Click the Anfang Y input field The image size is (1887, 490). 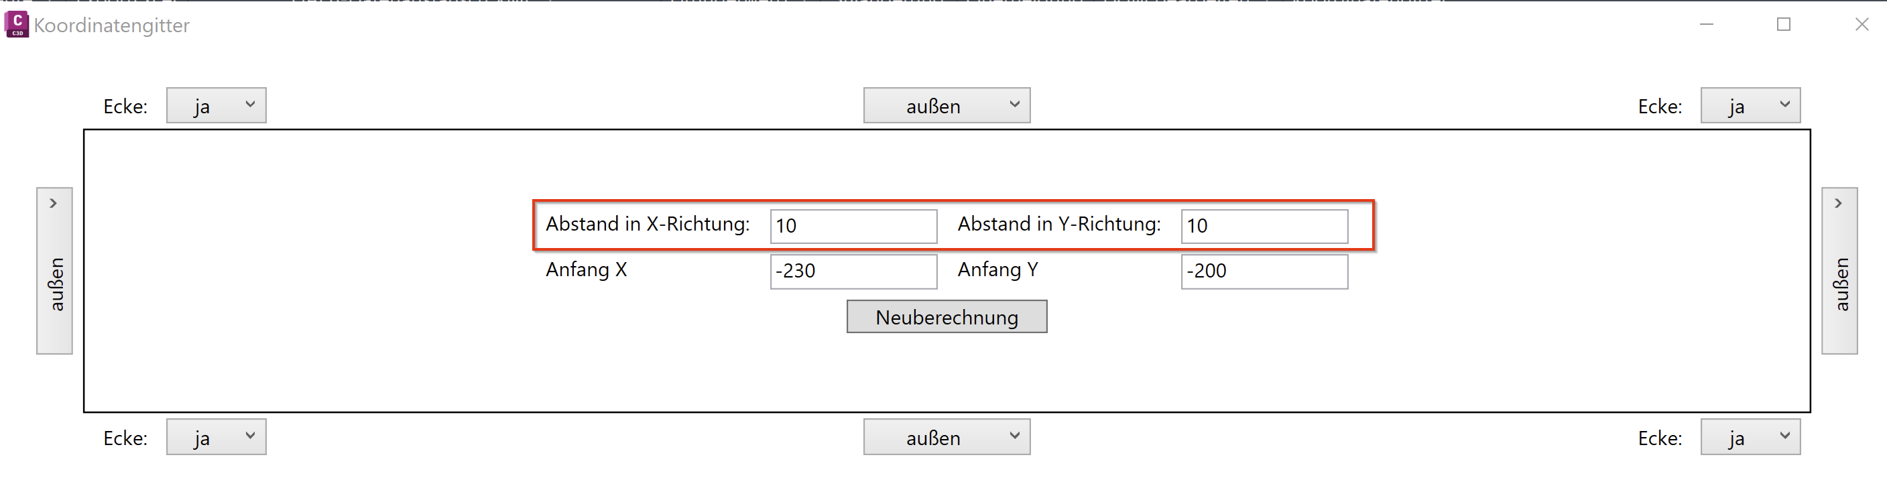tap(1264, 271)
